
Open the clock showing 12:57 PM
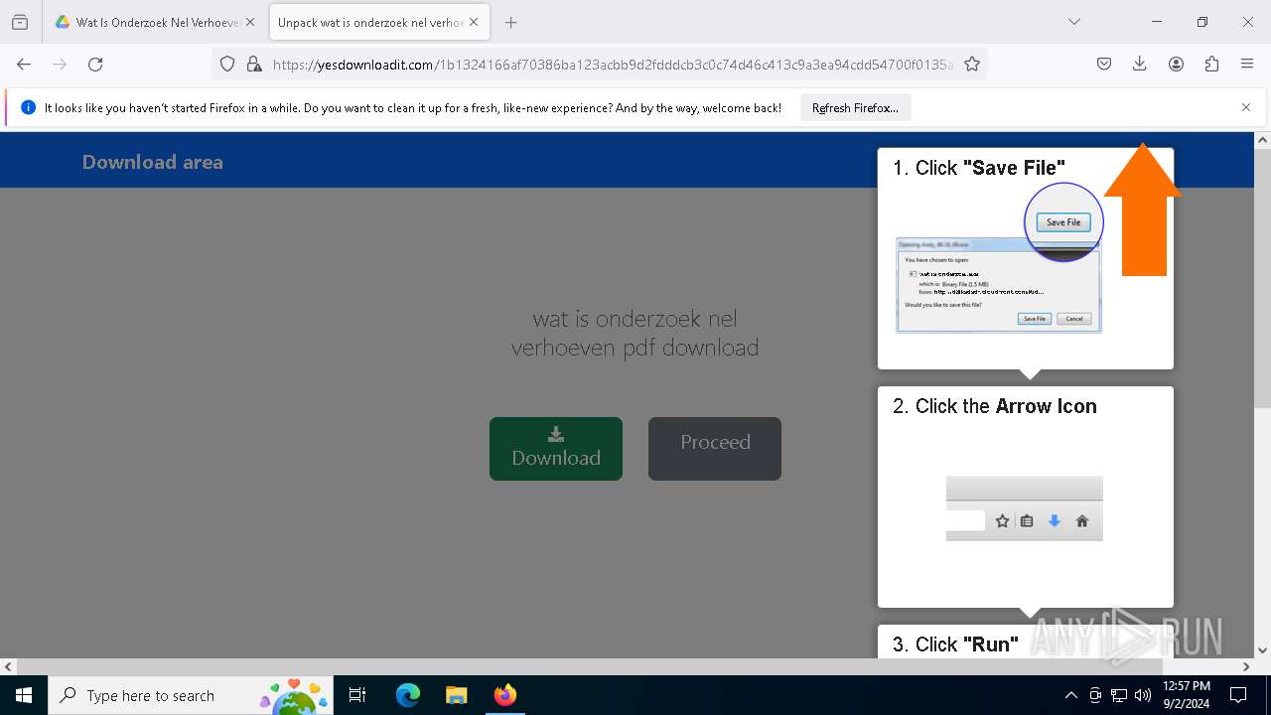click(x=1186, y=695)
